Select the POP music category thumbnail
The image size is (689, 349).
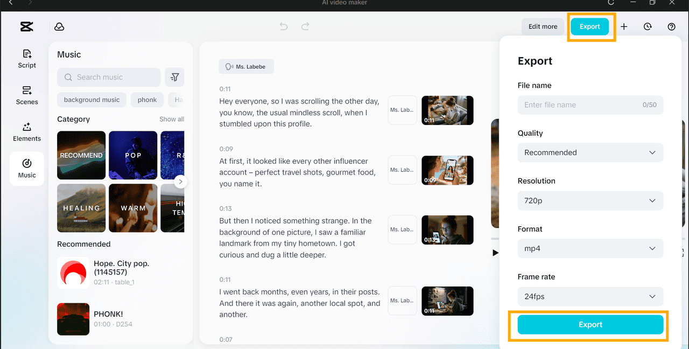(133, 155)
